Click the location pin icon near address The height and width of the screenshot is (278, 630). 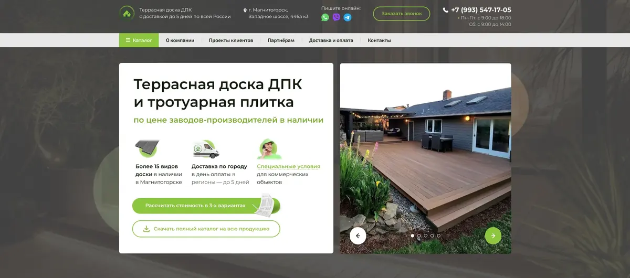tap(245, 10)
